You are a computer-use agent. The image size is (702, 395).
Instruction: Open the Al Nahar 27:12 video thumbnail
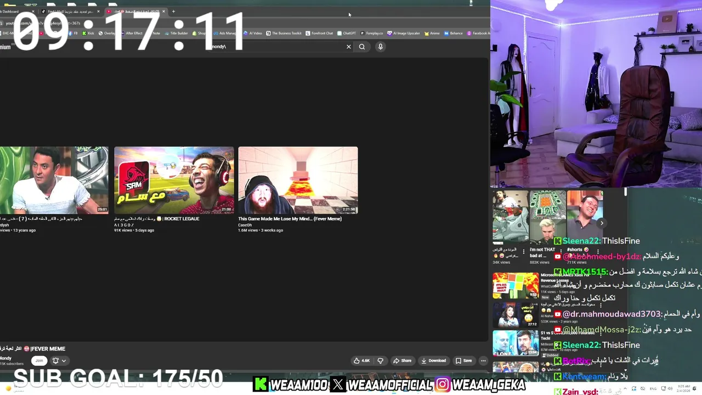click(516, 315)
